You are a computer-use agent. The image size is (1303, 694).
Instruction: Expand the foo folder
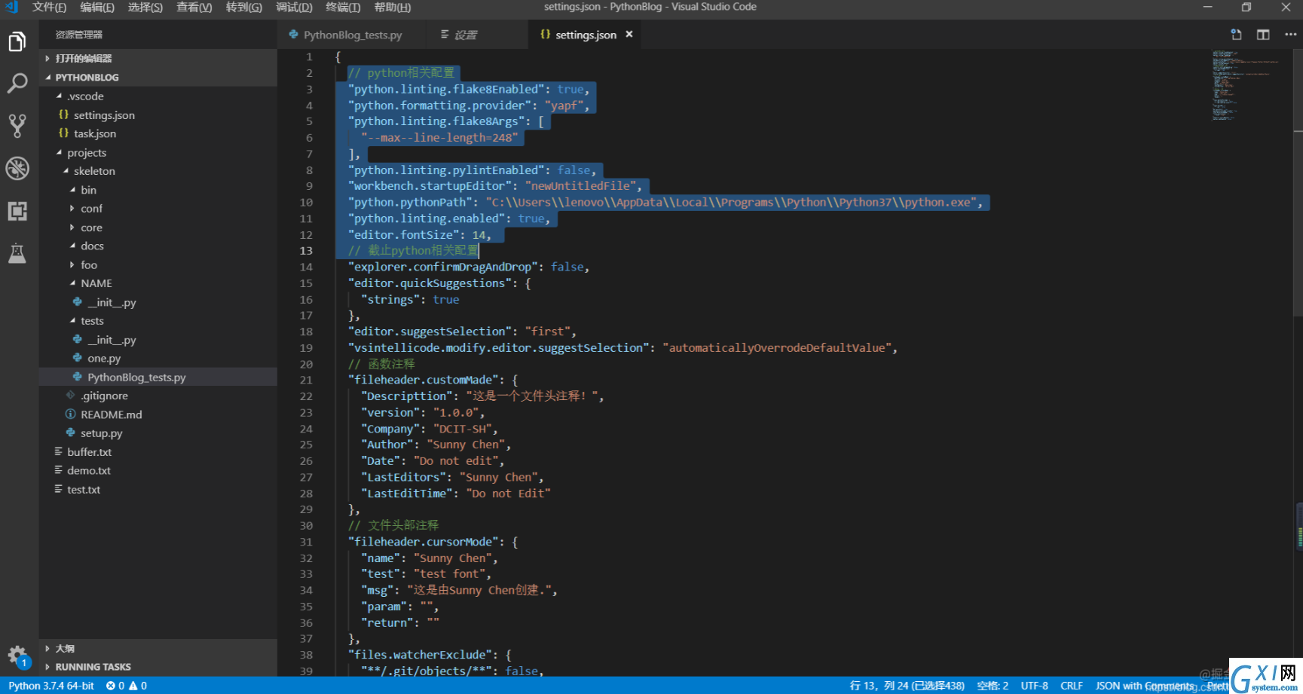coord(89,265)
